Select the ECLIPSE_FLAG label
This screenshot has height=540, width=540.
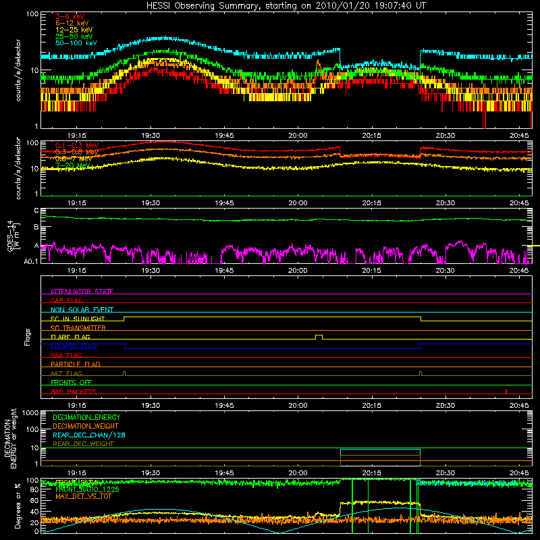pos(74,346)
